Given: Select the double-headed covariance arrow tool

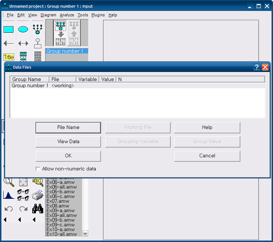Looking at the screenshot, I should [23, 43].
